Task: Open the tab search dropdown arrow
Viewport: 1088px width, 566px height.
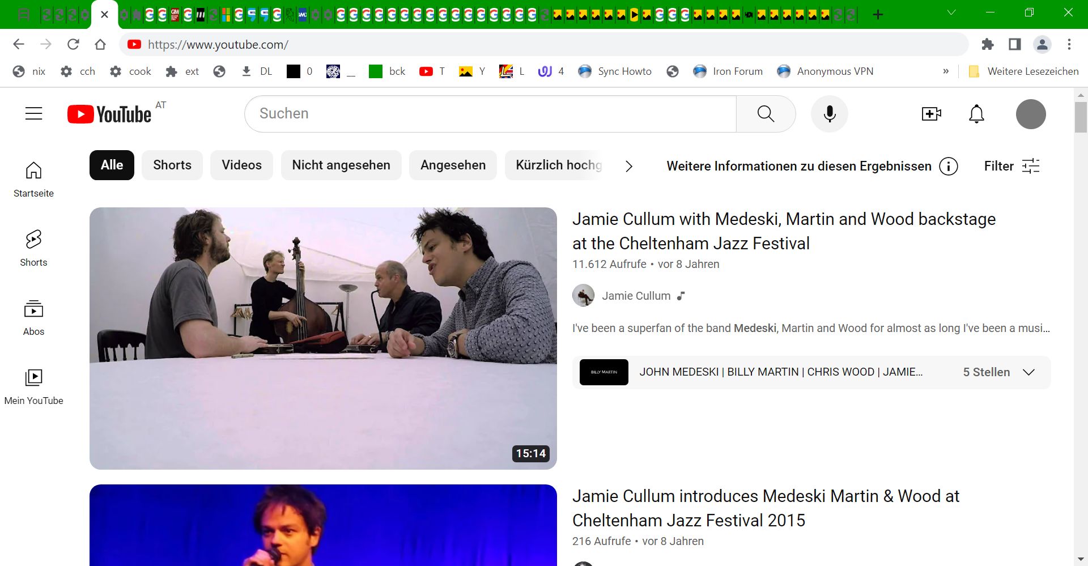Action: click(951, 12)
